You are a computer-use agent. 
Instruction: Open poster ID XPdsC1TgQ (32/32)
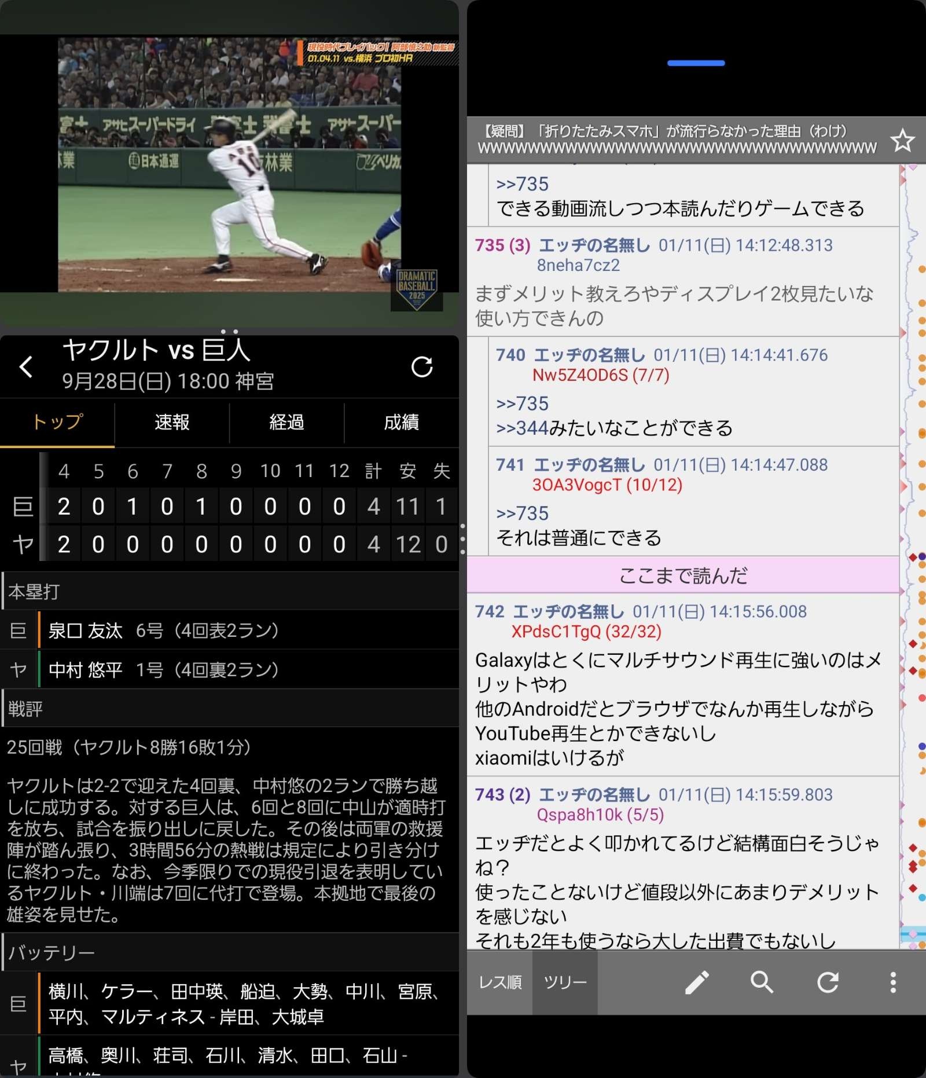coord(586,631)
